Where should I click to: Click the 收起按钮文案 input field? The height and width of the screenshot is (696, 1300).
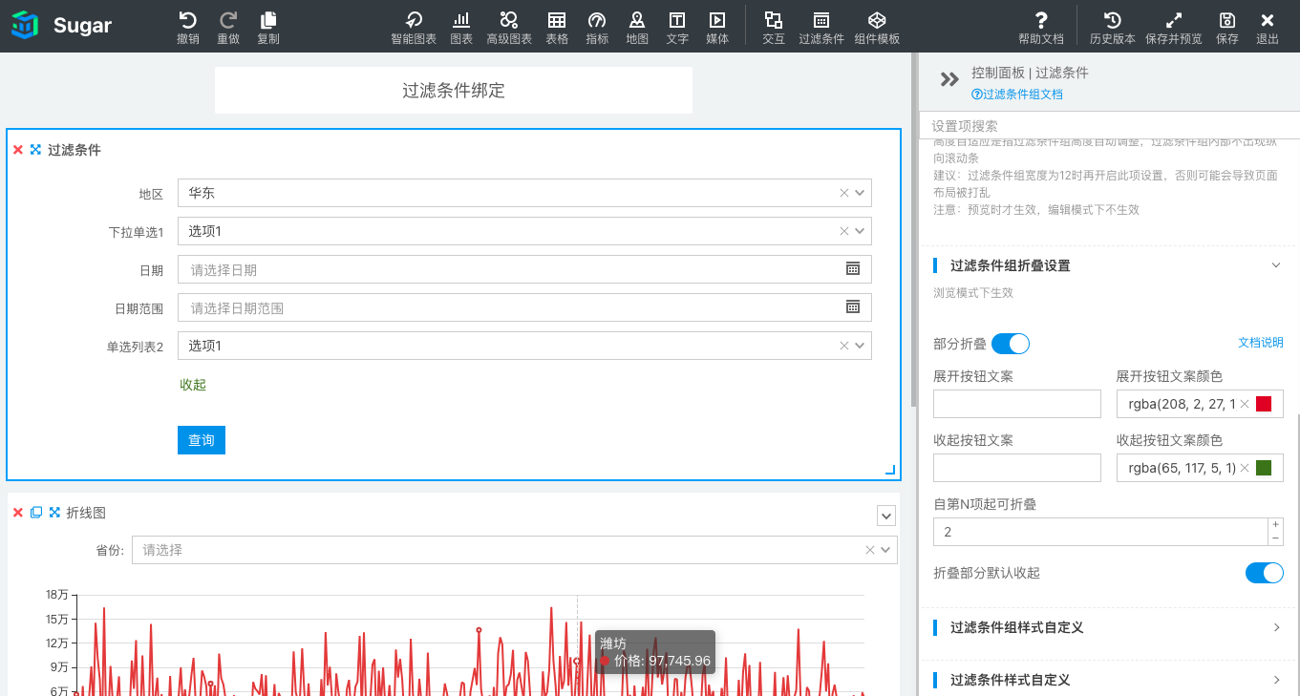pyautogui.click(x=1017, y=468)
